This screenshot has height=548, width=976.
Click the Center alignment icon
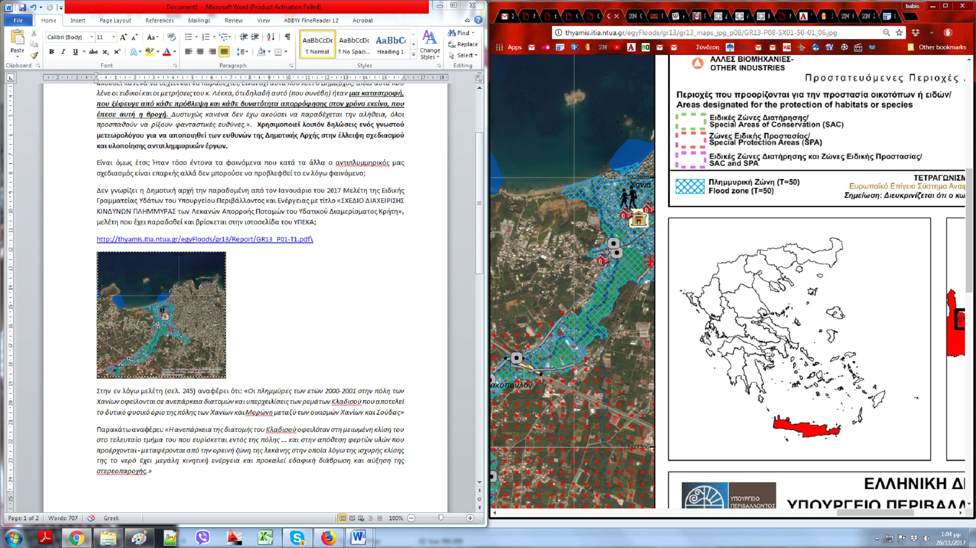pyautogui.click(x=200, y=52)
